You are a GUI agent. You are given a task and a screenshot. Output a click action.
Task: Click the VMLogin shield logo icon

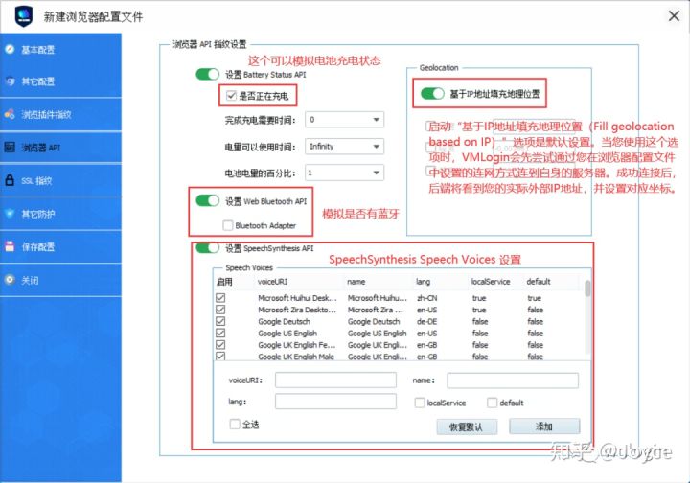[24, 16]
